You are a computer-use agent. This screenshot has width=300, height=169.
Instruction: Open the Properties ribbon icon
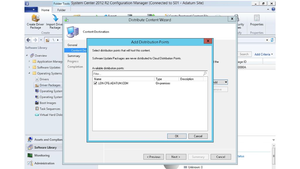coord(257,18)
